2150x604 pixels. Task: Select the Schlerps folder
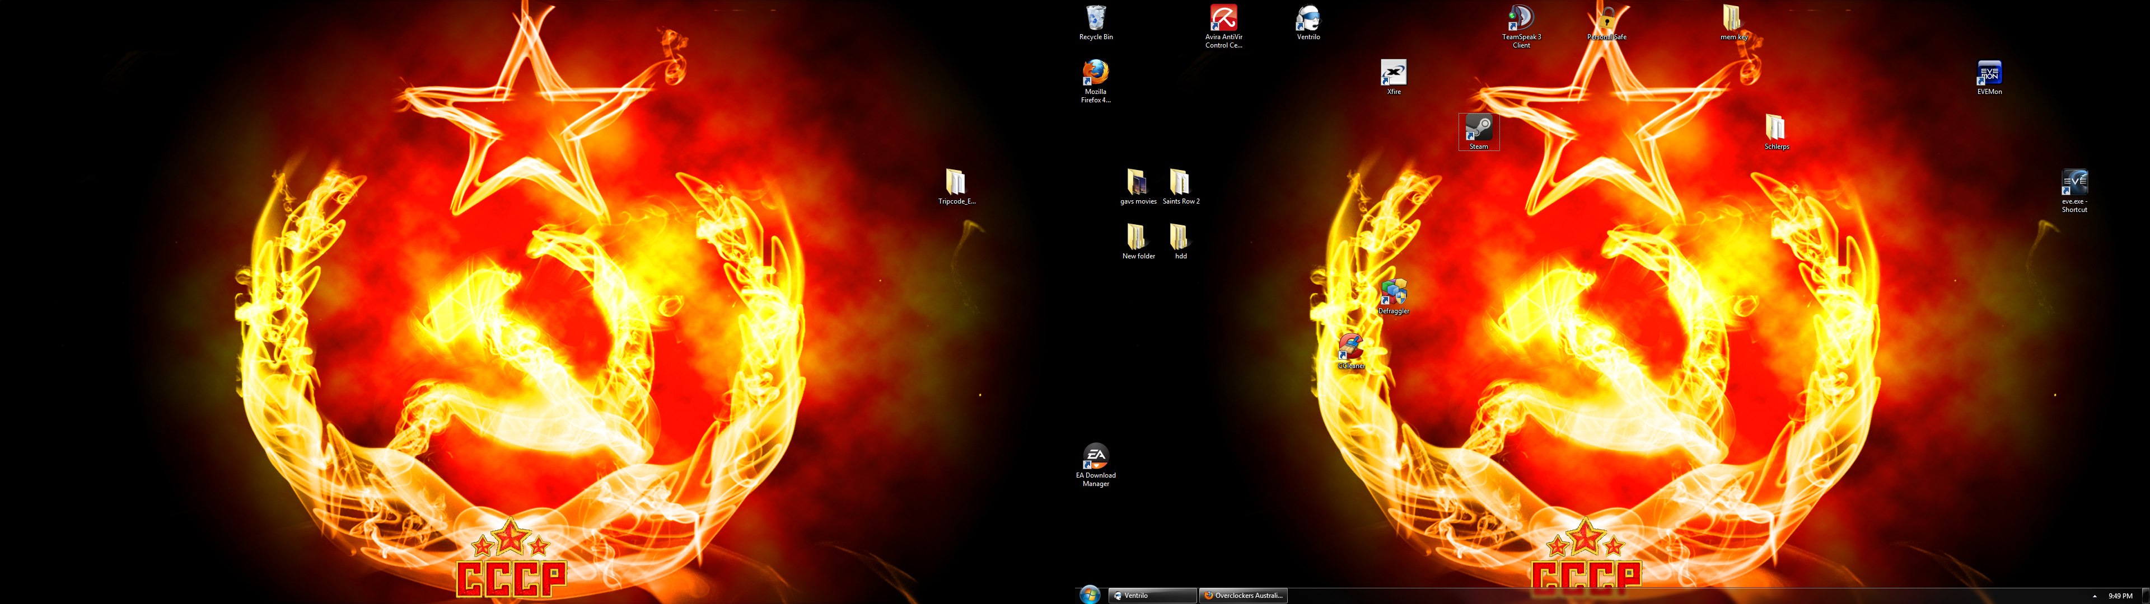[1776, 132]
